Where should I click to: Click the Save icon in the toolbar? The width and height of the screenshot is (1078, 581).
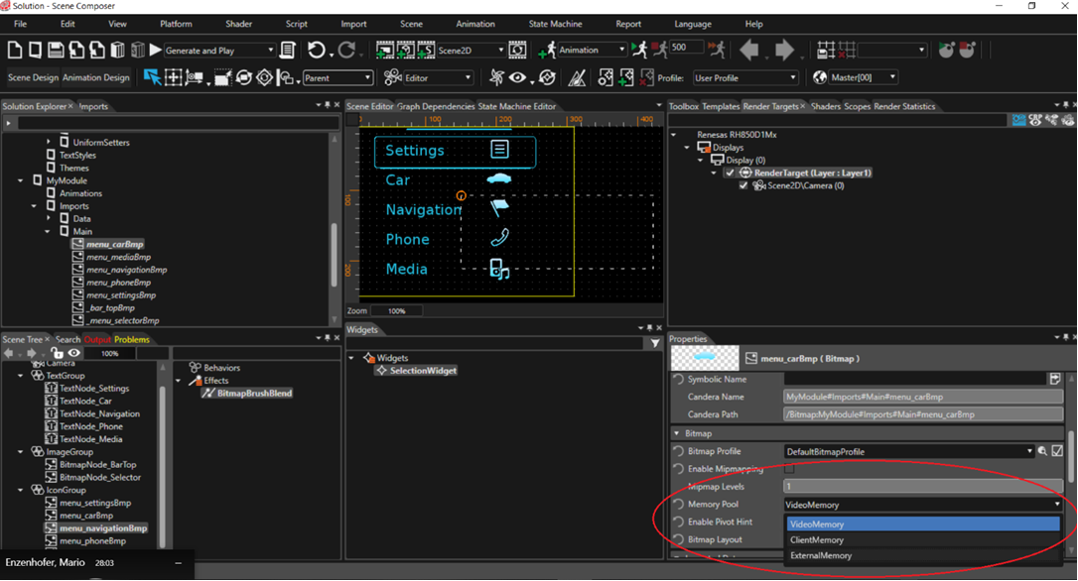tap(56, 50)
